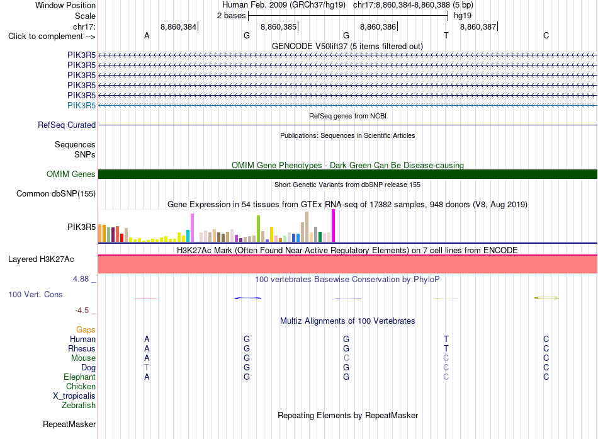Click the SNPs track label
The image size is (598, 439).
(x=85, y=154)
